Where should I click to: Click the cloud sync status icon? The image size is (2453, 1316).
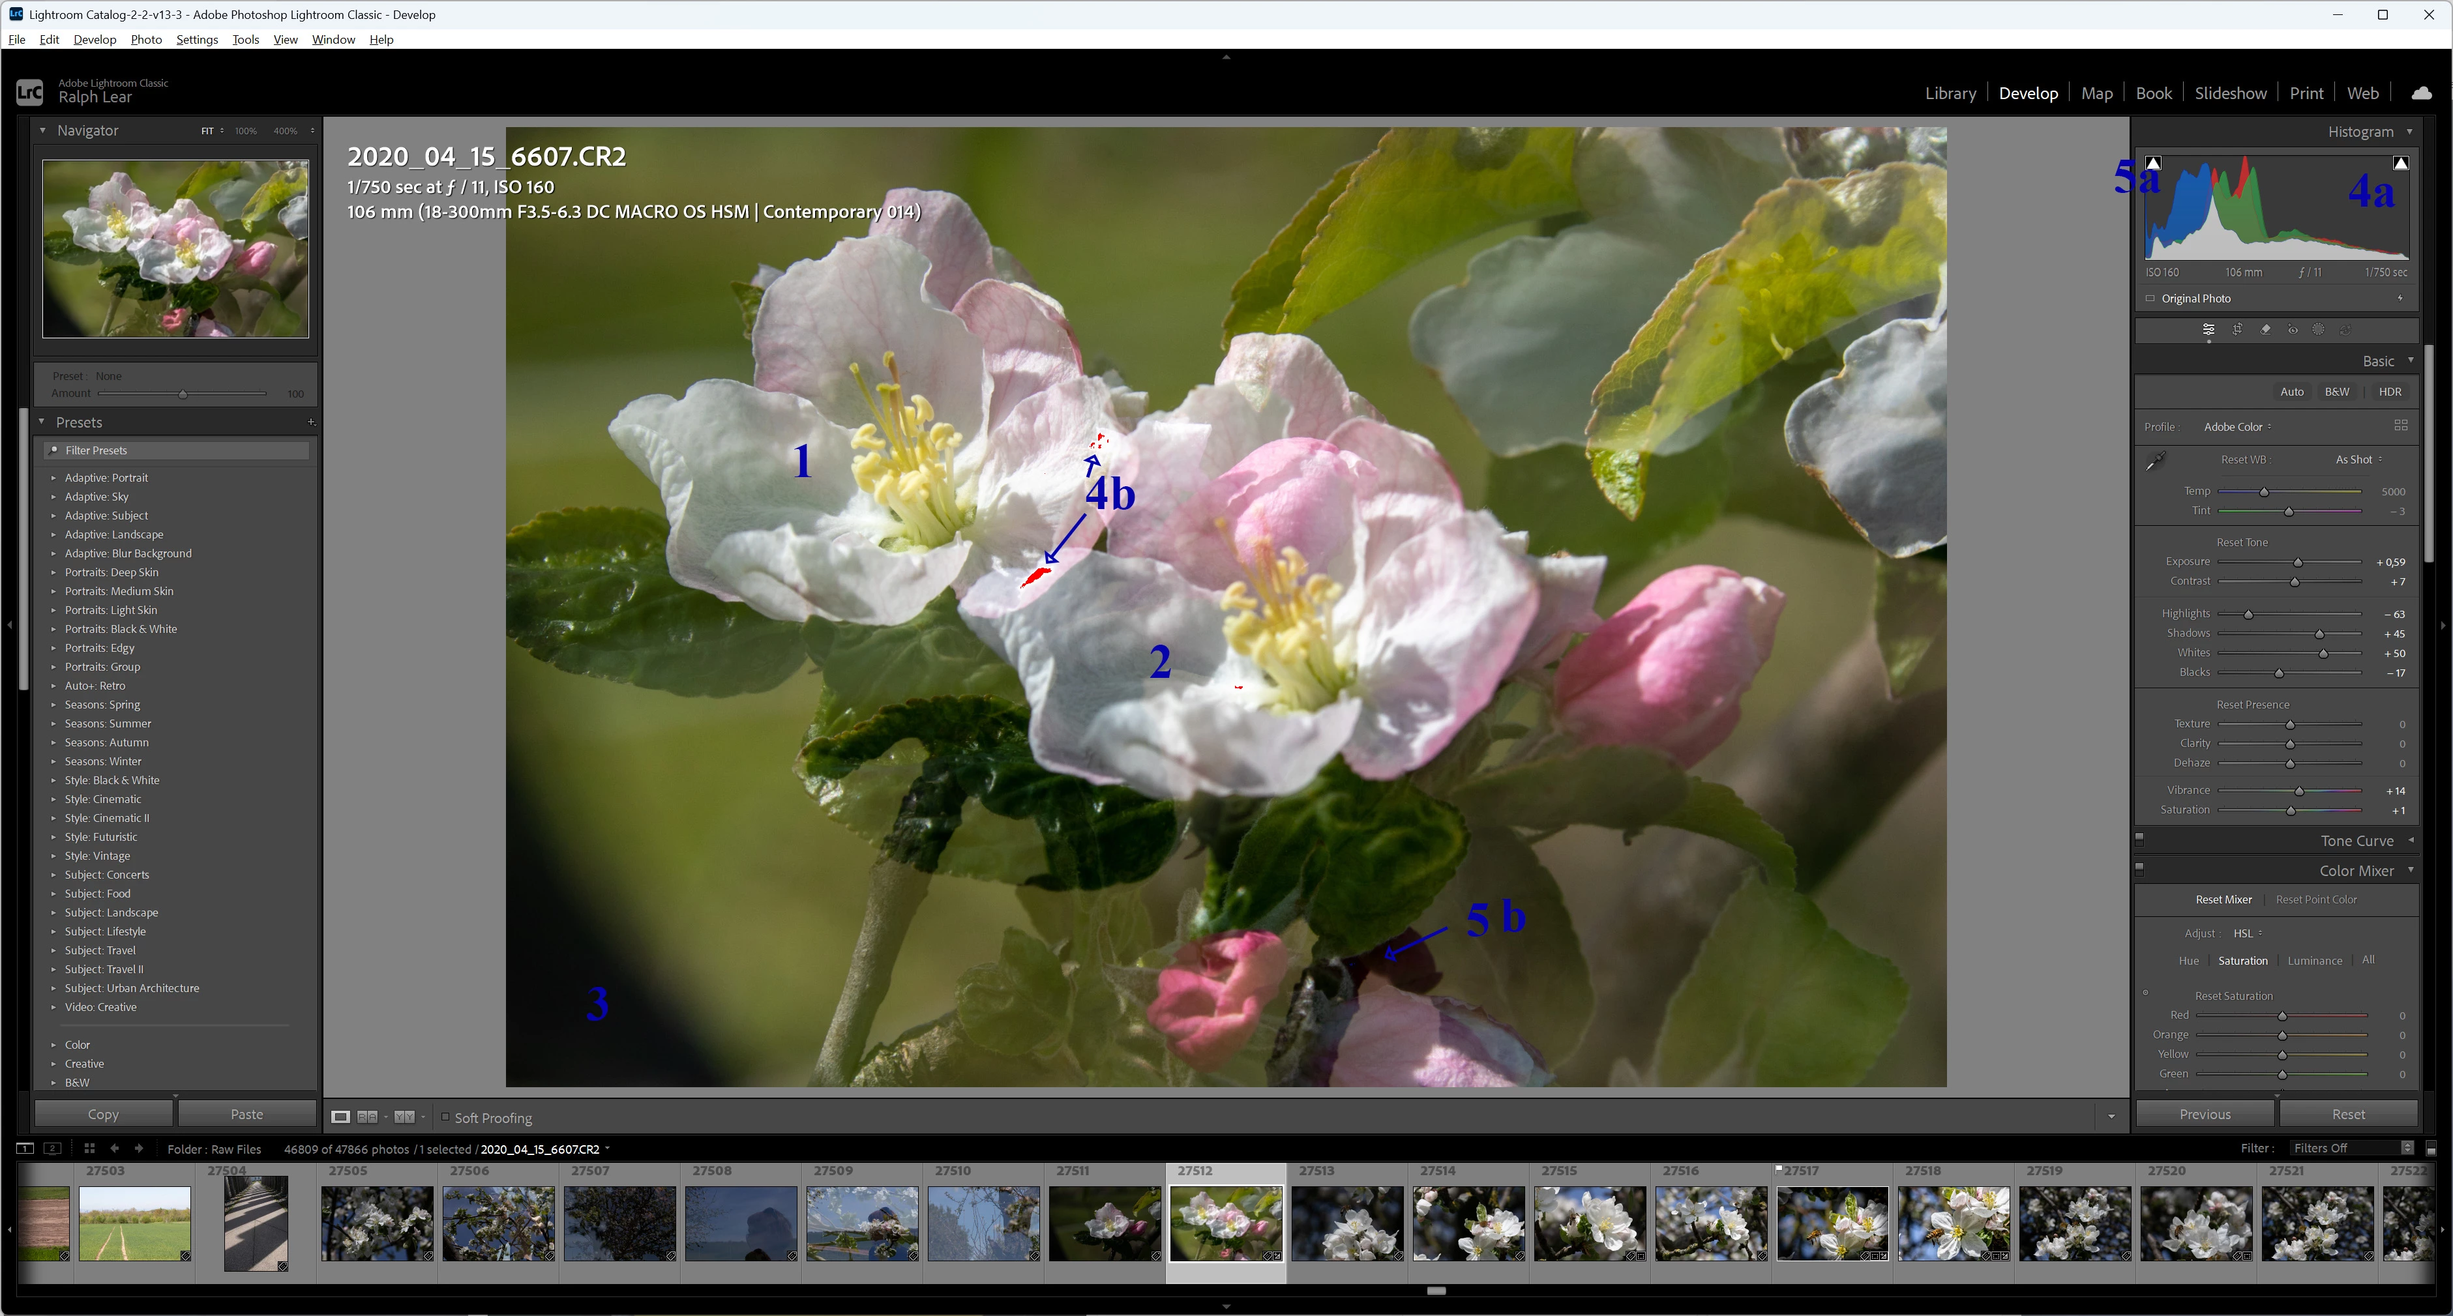[x=2422, y=93]
